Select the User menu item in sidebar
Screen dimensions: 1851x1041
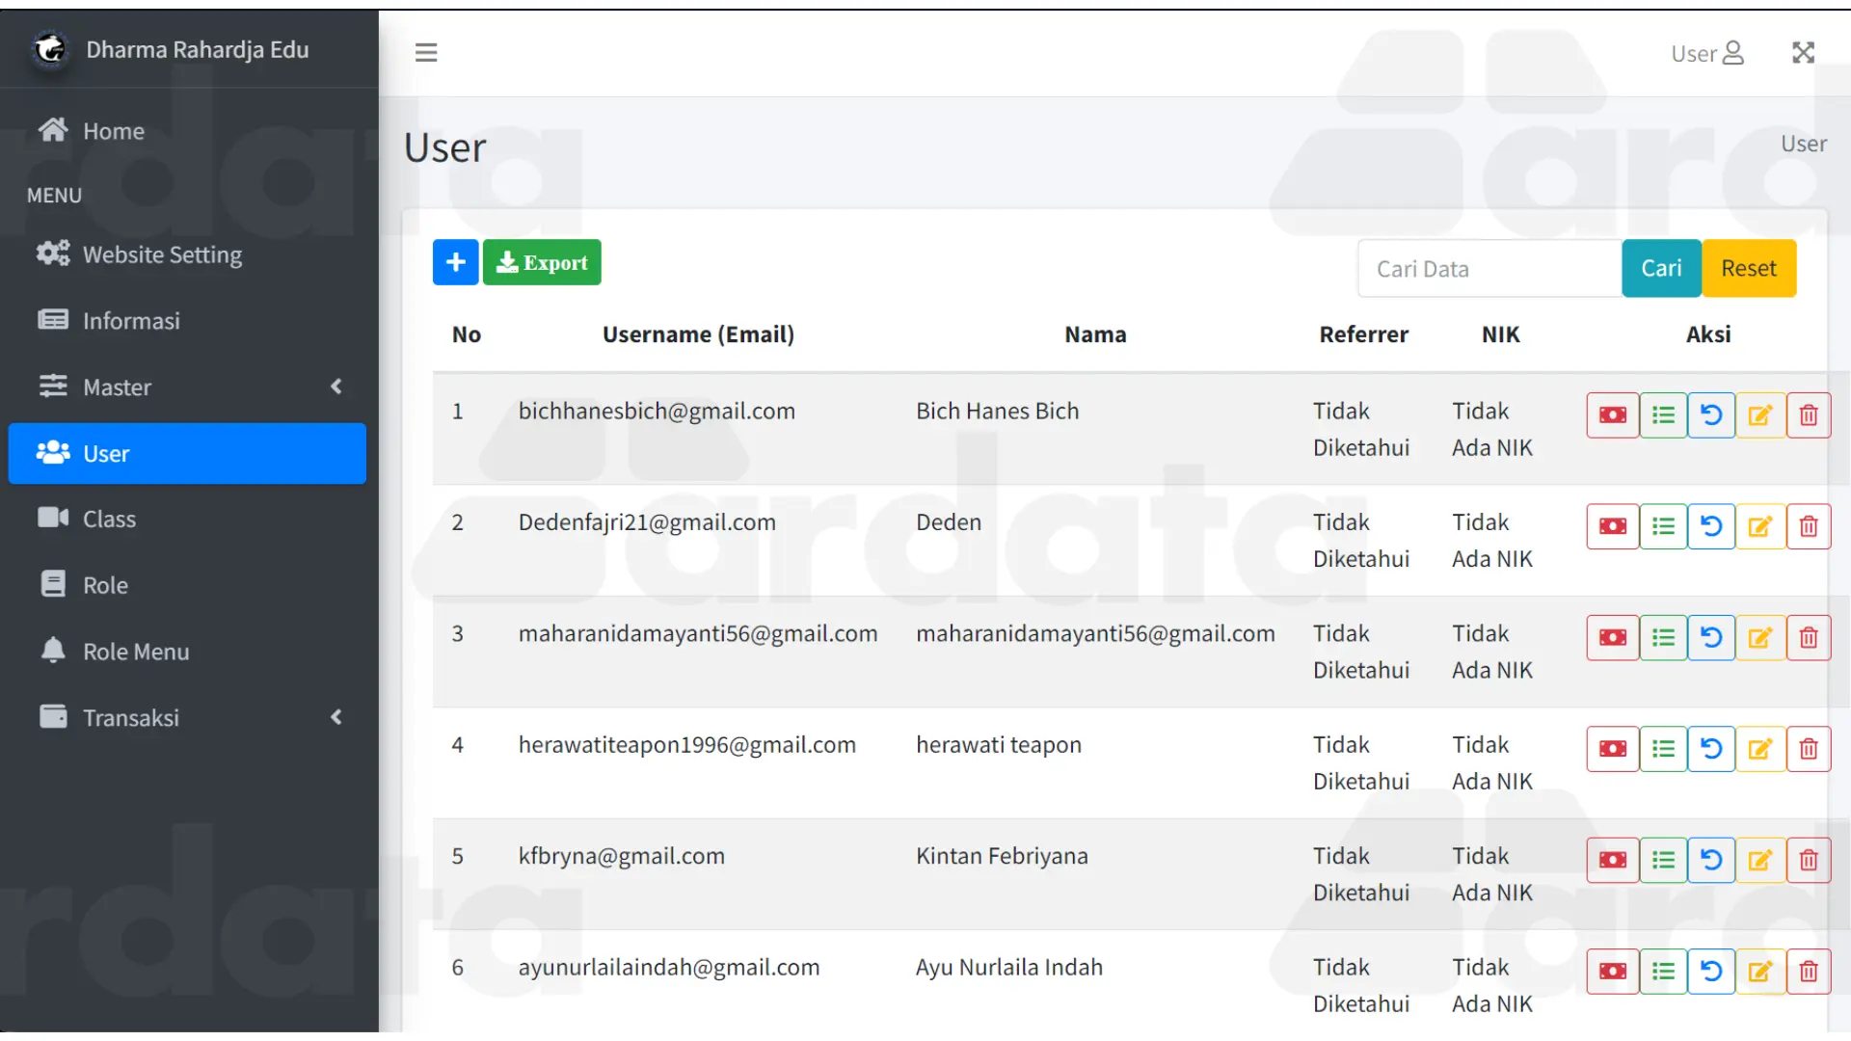187,453
